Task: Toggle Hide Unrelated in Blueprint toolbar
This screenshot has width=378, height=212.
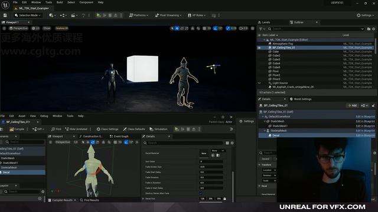Action: pos(76,130)
